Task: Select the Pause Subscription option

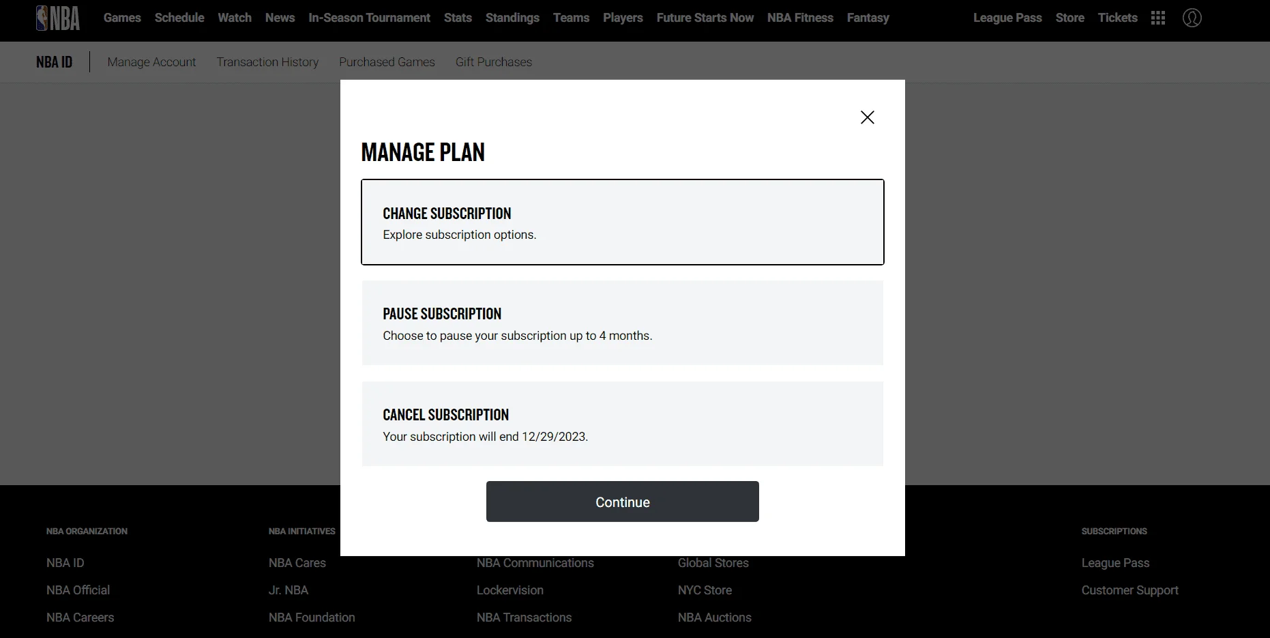Action: point(623,323)
